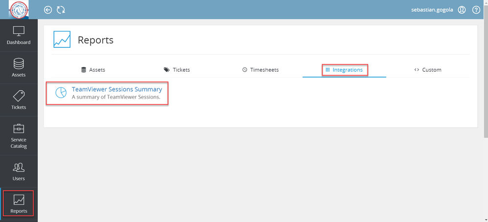Open TeamViewer Sessions Summary report link

tap(117, 89)
